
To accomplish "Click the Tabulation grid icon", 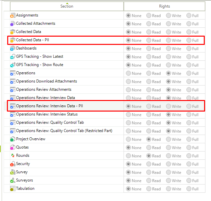I will [12, 188].
